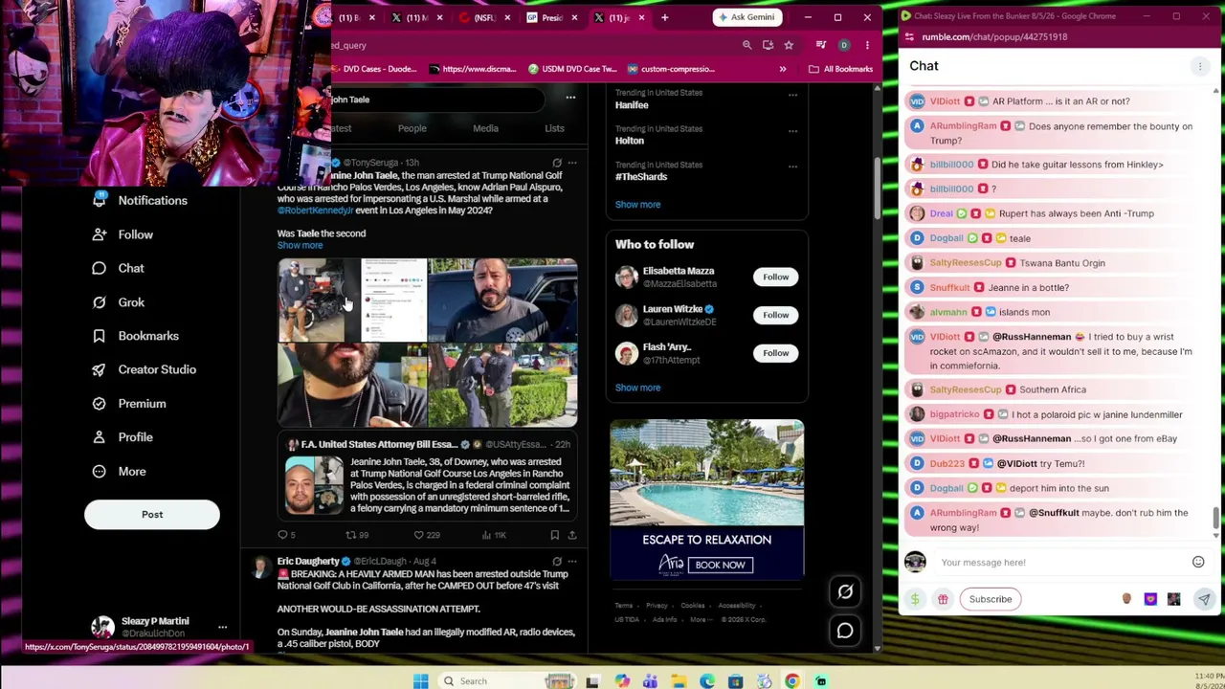This screenshot has width=1225, height=689.
Task: Switch to the GP Presid browser tab
Action: 553,17
